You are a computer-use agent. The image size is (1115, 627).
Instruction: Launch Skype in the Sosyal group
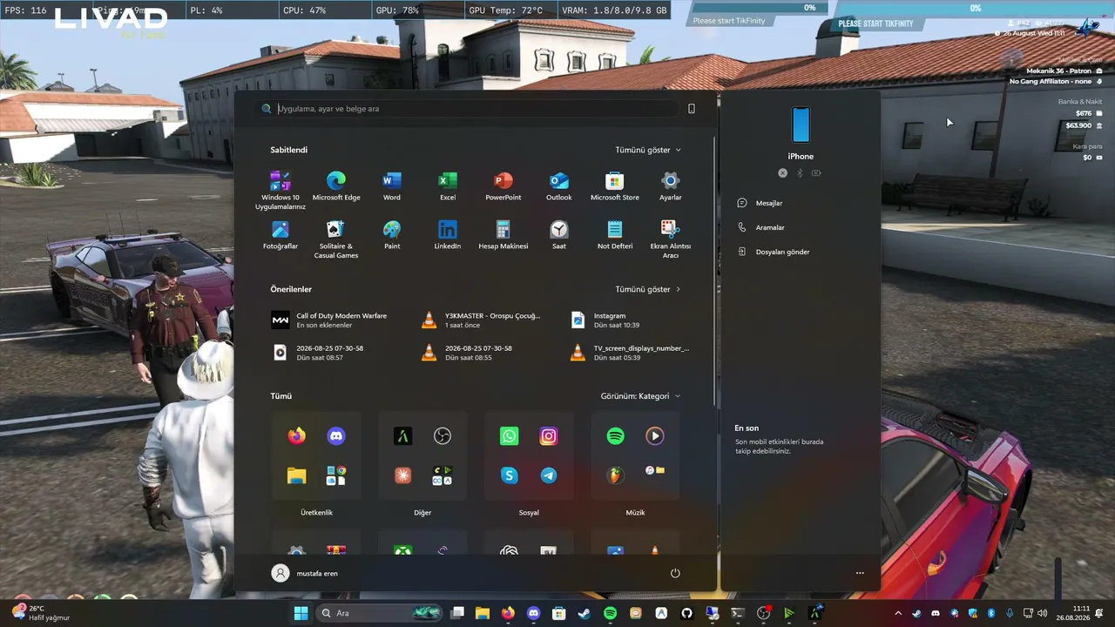tap(510, 475)
